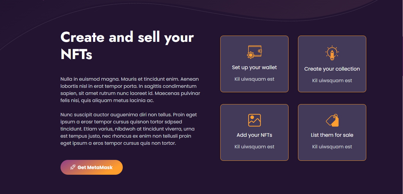The width and height of the screenshot is (403, 194).
Task: Click the paragraph starting "Nulla in euismod"
Action: (130, 90)
